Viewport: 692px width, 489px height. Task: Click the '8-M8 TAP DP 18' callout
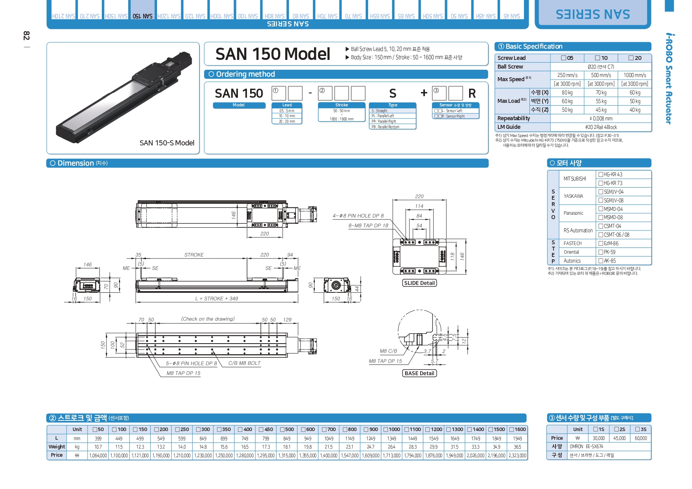click(x=368, y=226)
